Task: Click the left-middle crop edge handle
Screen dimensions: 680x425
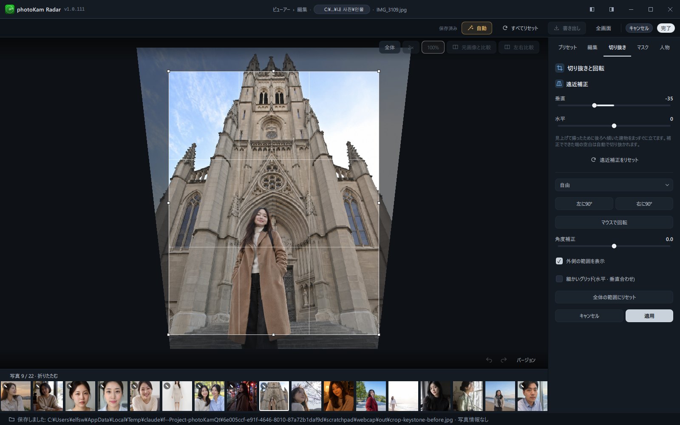Action: pos(169,203)
